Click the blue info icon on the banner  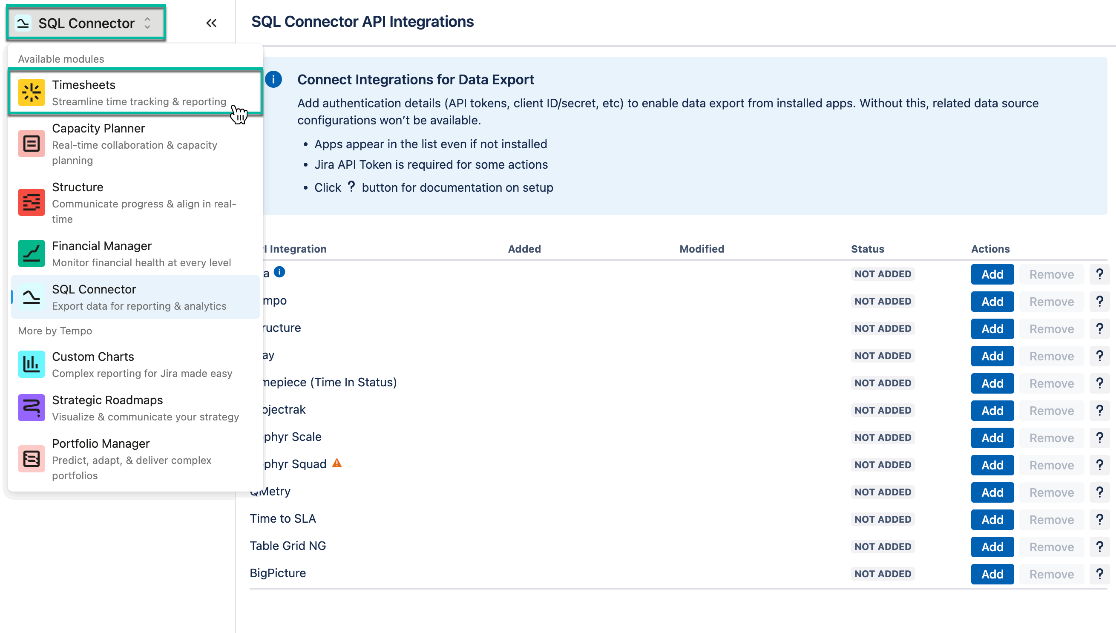(x=274, y=79)
